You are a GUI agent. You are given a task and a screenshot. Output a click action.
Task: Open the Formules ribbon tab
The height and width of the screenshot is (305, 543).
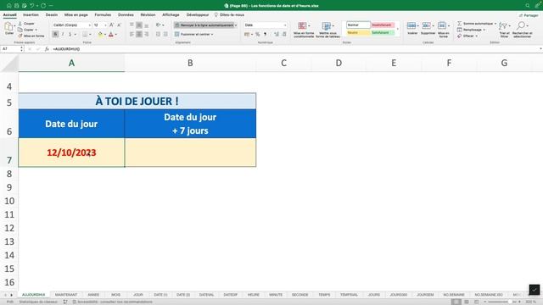tap(103, 15)
